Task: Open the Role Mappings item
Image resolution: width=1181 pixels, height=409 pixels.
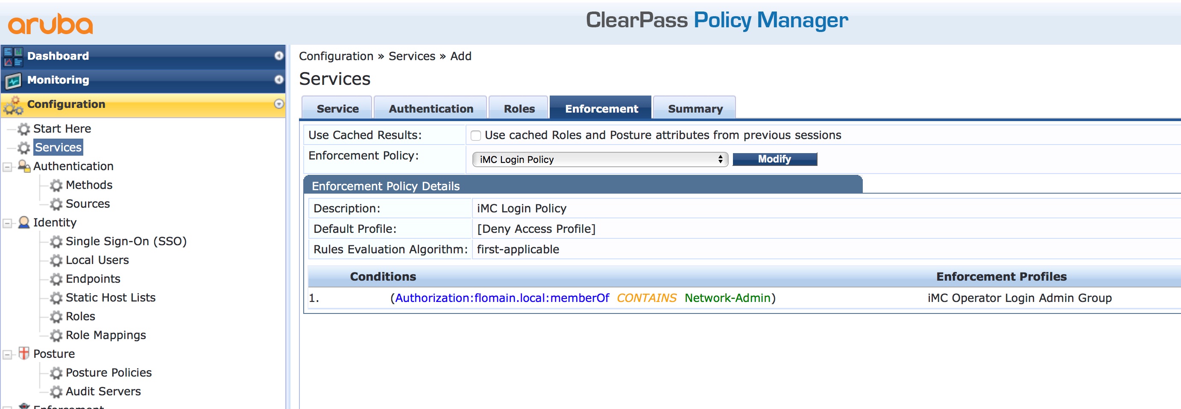Action: (105, 335)
